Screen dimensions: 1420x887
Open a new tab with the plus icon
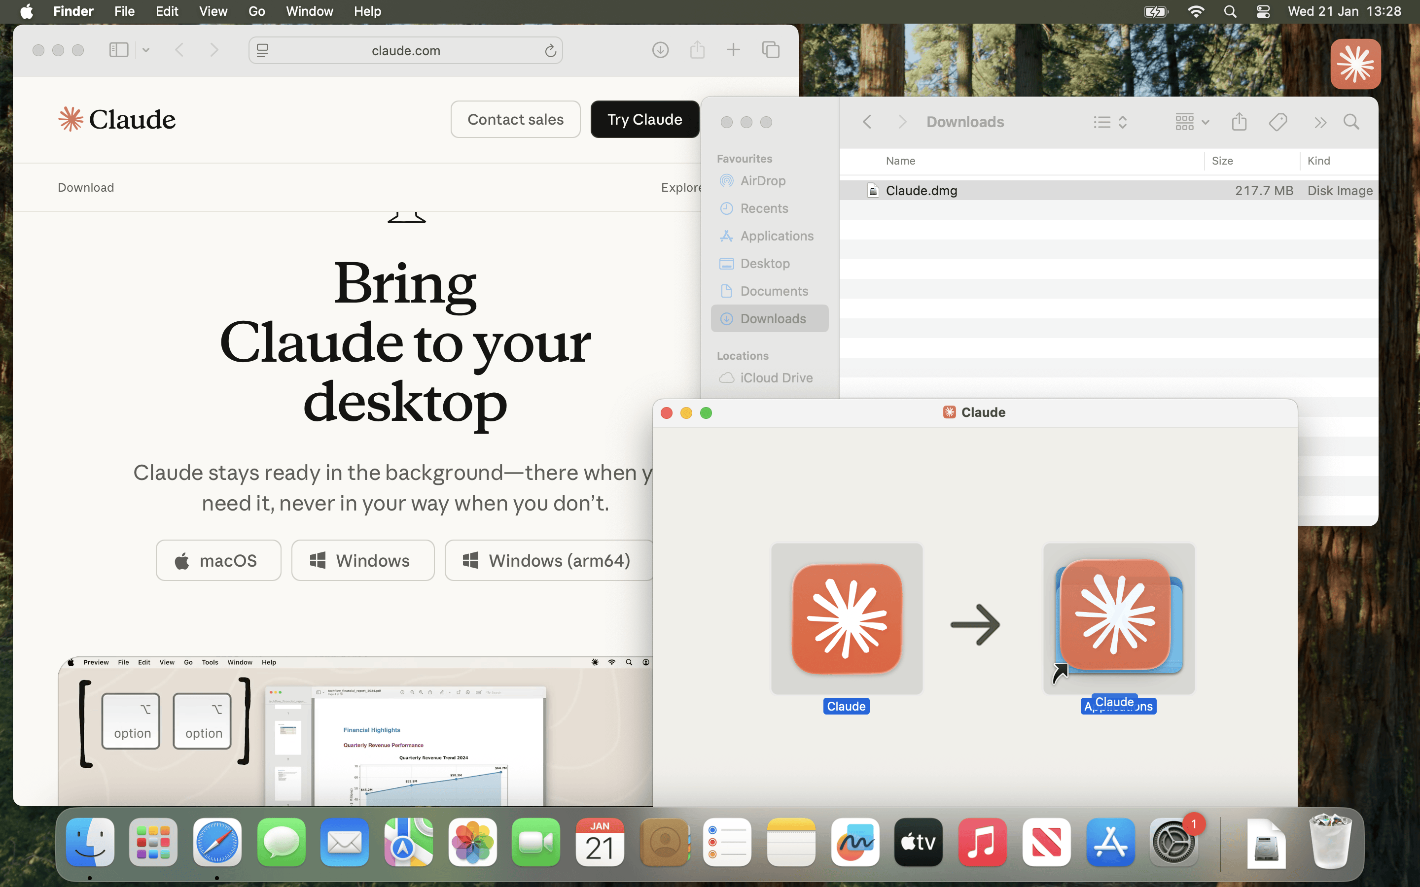(734, 50)
